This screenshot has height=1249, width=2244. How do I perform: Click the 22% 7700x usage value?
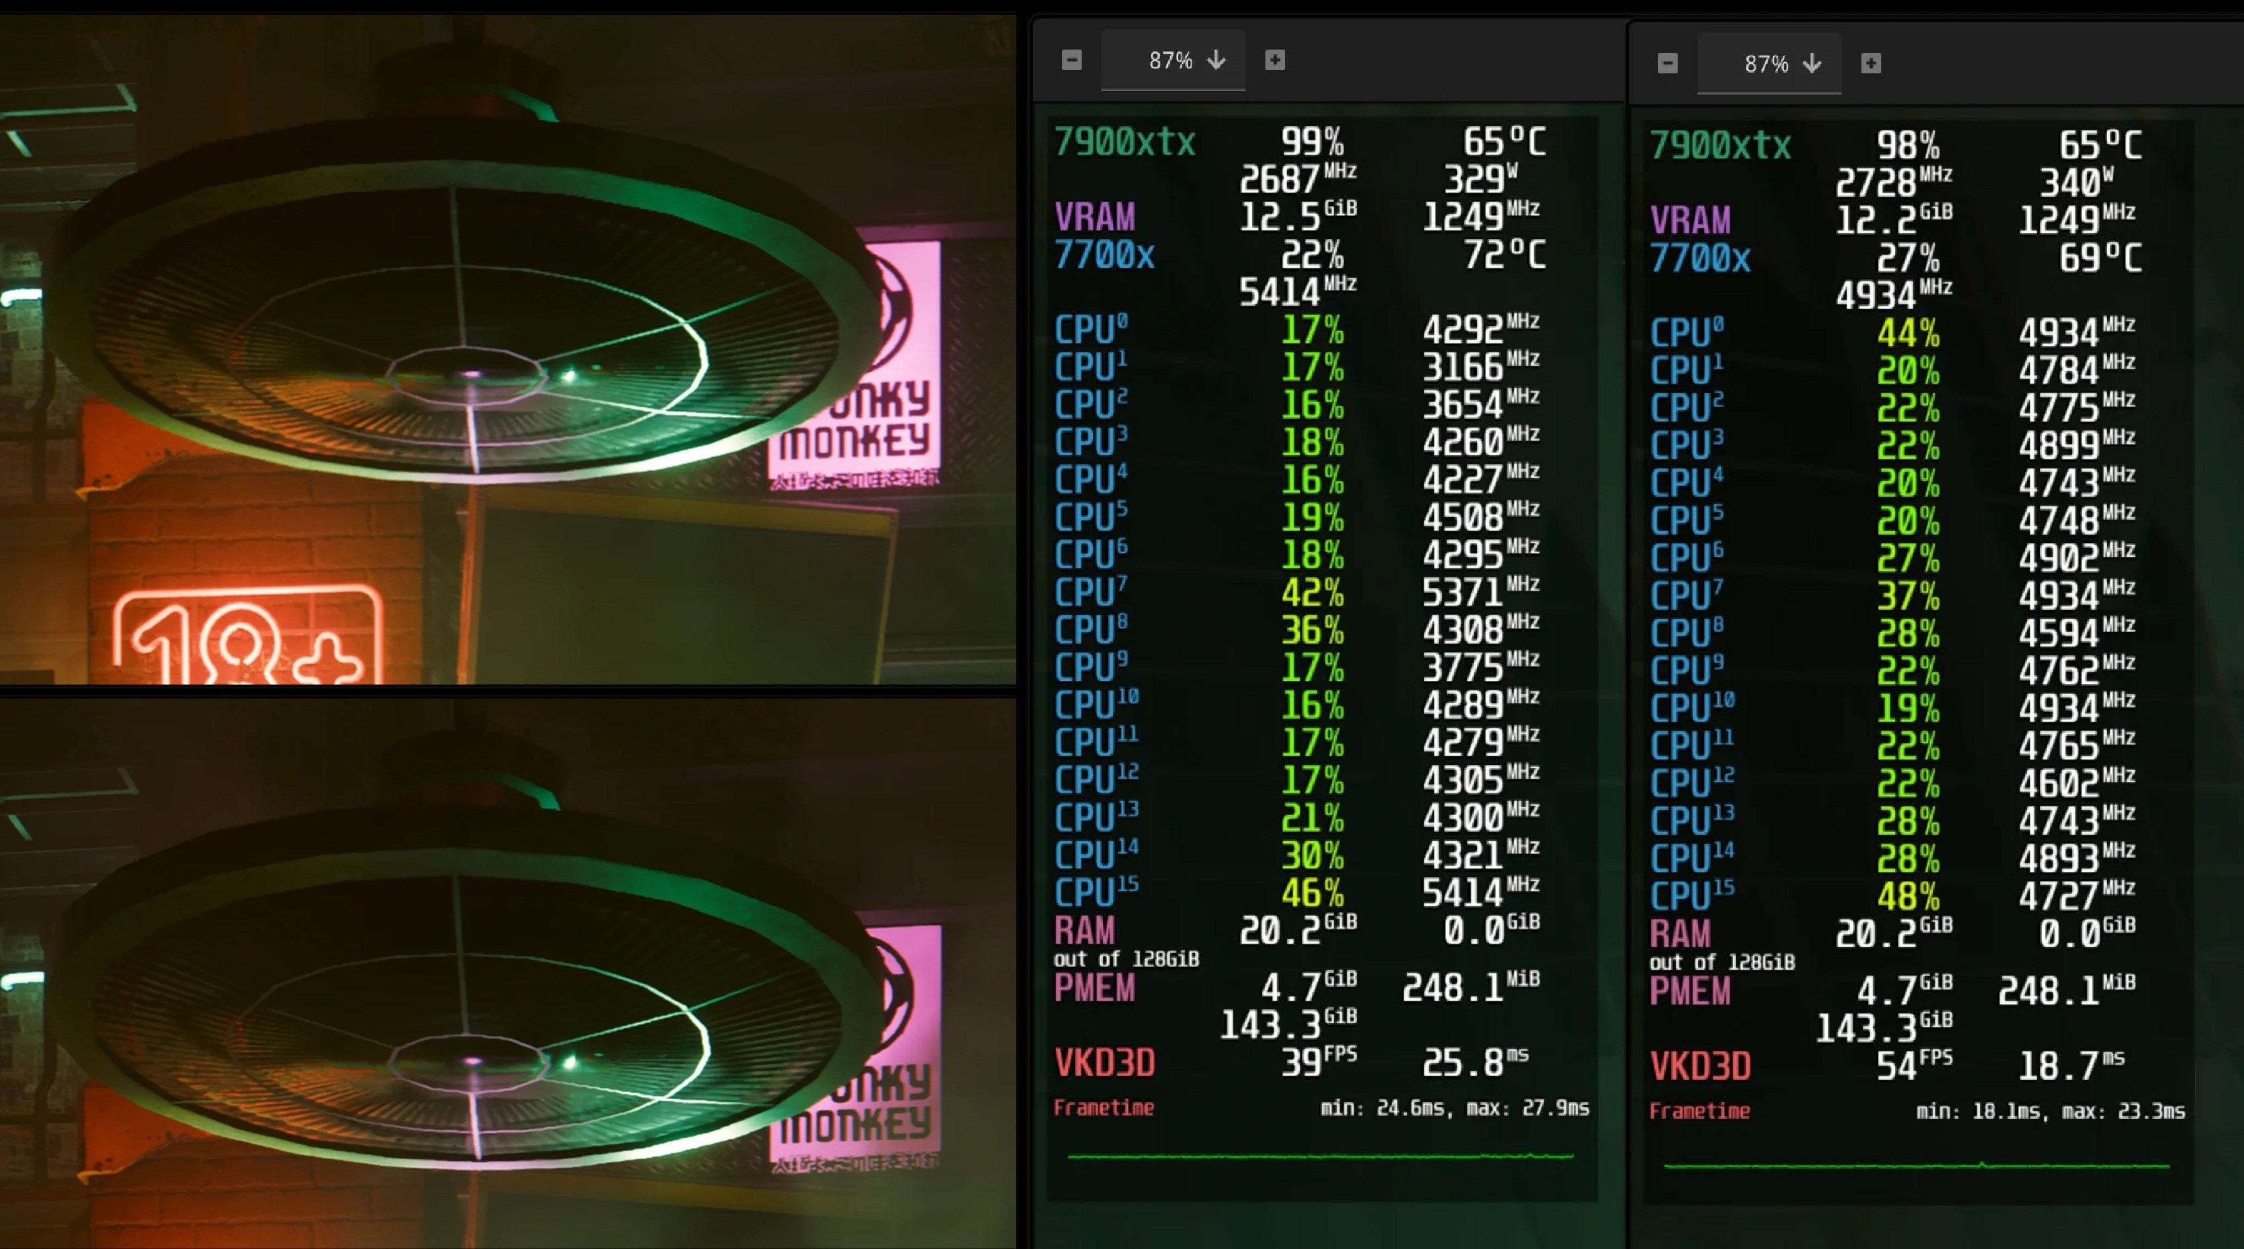pos(1312,255)
